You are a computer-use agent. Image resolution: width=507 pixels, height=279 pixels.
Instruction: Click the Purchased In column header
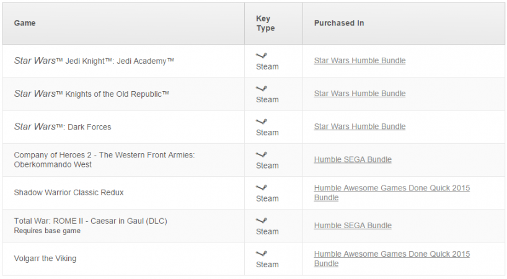339,24
